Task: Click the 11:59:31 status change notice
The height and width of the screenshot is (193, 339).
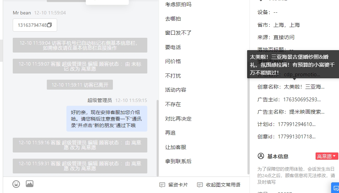Action: coord(80,166)
